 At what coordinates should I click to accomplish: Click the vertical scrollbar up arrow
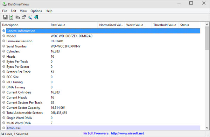click(x=207, y=24)
